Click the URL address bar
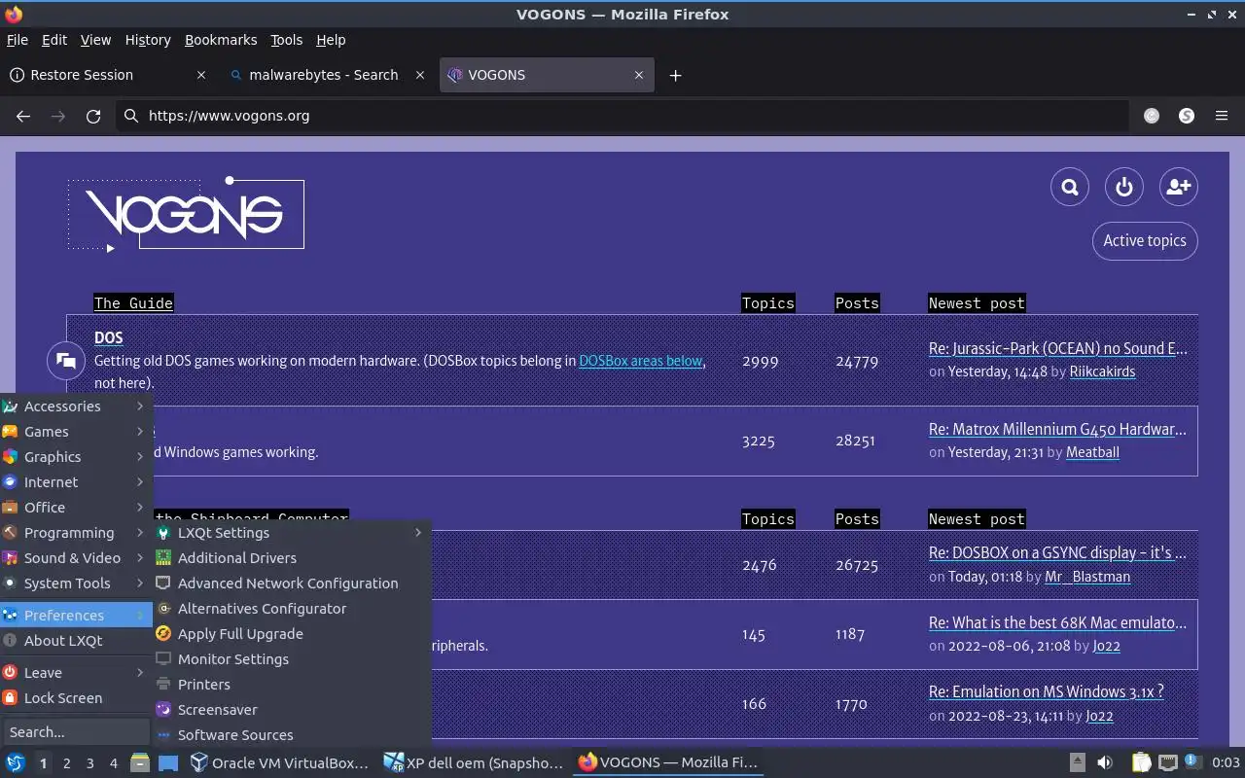 622,116
